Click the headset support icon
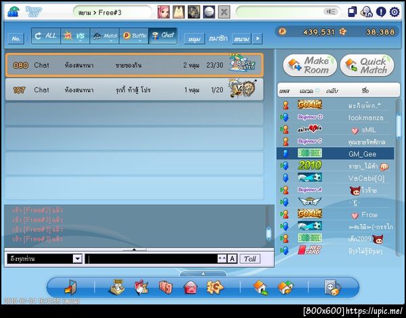 [366, 12]
